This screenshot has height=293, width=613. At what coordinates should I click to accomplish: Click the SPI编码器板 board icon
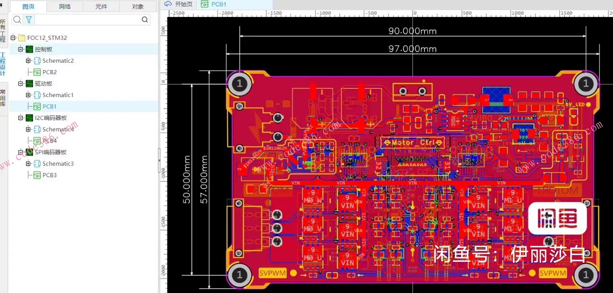coord(29,152)
